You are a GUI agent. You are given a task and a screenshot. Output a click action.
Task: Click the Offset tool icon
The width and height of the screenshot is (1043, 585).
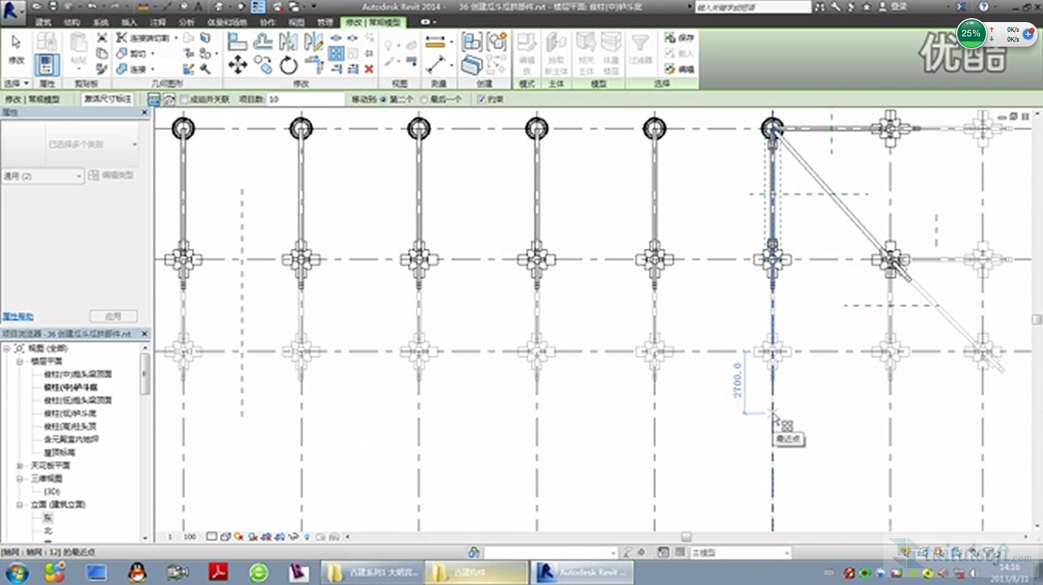(x=263, y=42)
